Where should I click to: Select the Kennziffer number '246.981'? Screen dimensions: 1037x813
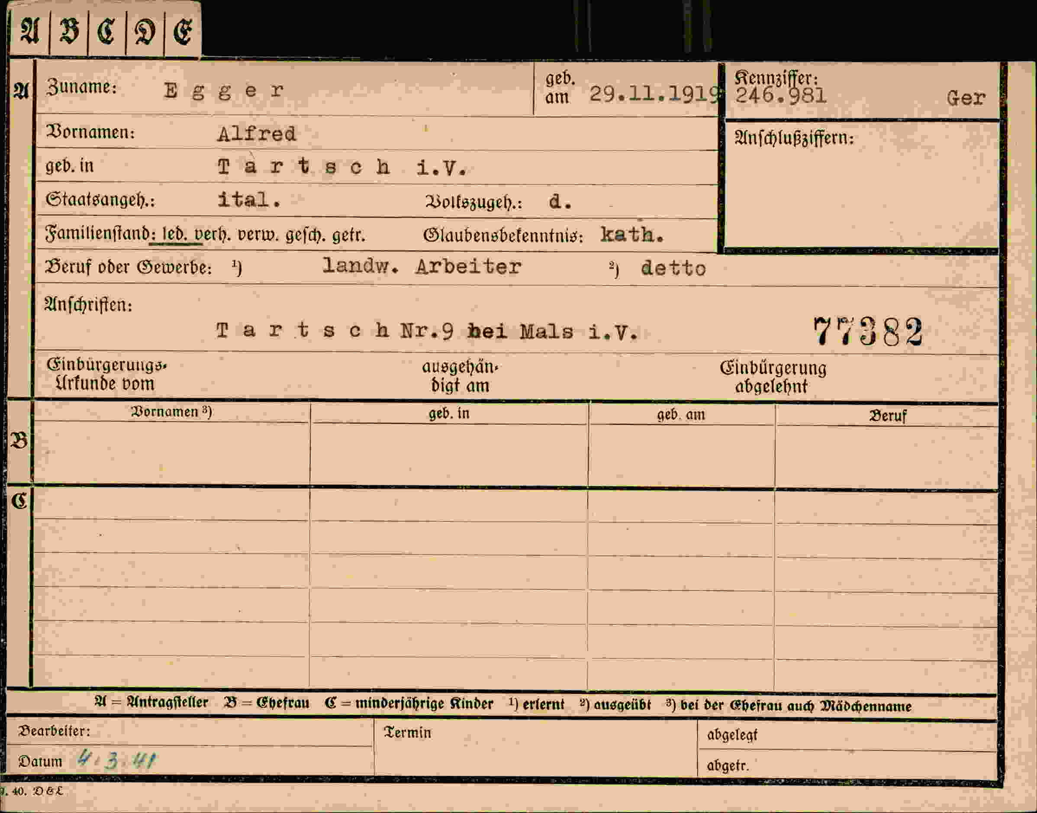780,96
